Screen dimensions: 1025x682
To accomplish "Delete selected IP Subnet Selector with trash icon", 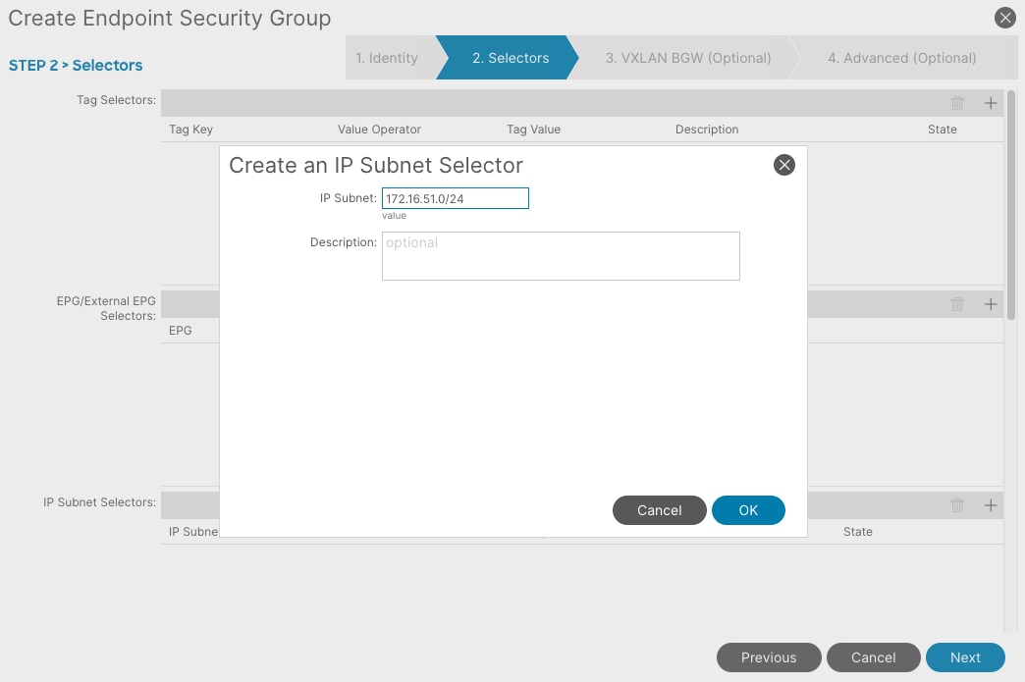I will pyautogui.click(x=957, y=505).
